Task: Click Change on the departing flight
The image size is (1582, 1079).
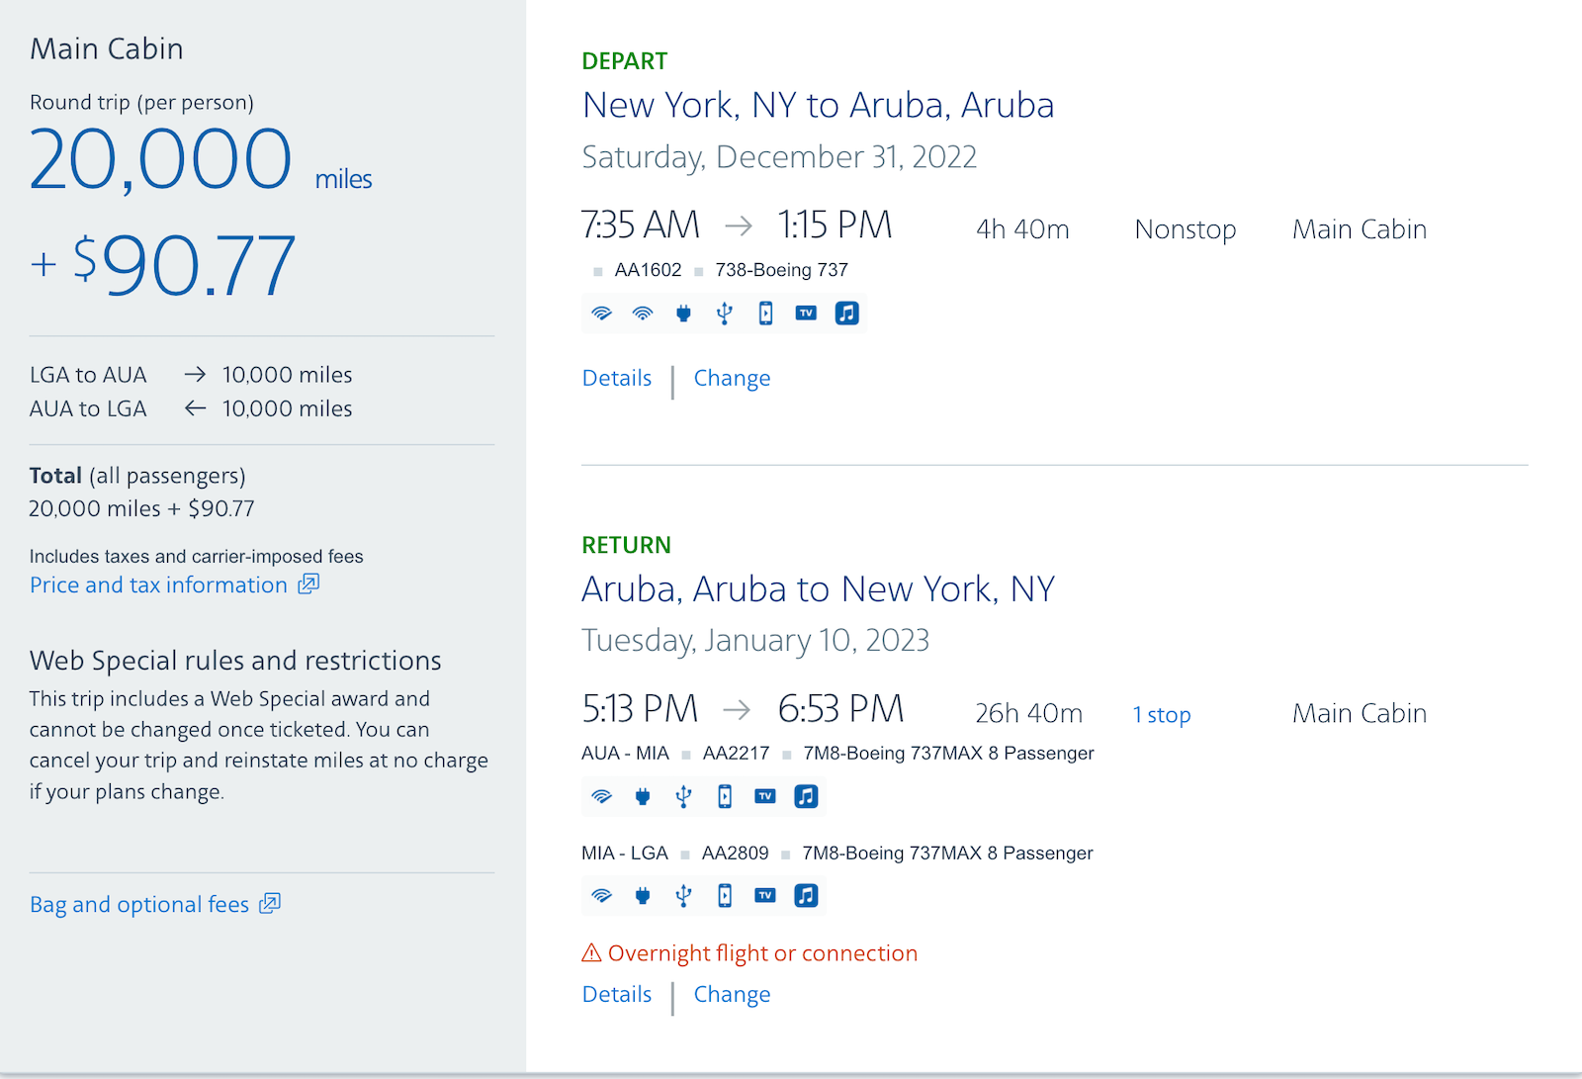Action: 732,378
